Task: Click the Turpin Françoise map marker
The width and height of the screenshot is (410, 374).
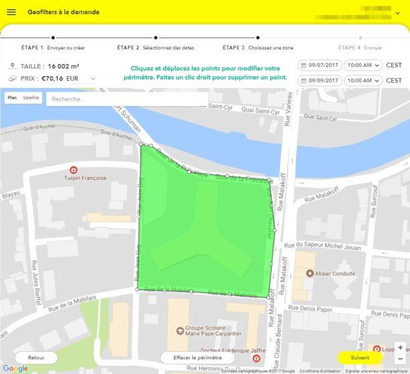Action: pyautogui.click(x=74, y=170)
